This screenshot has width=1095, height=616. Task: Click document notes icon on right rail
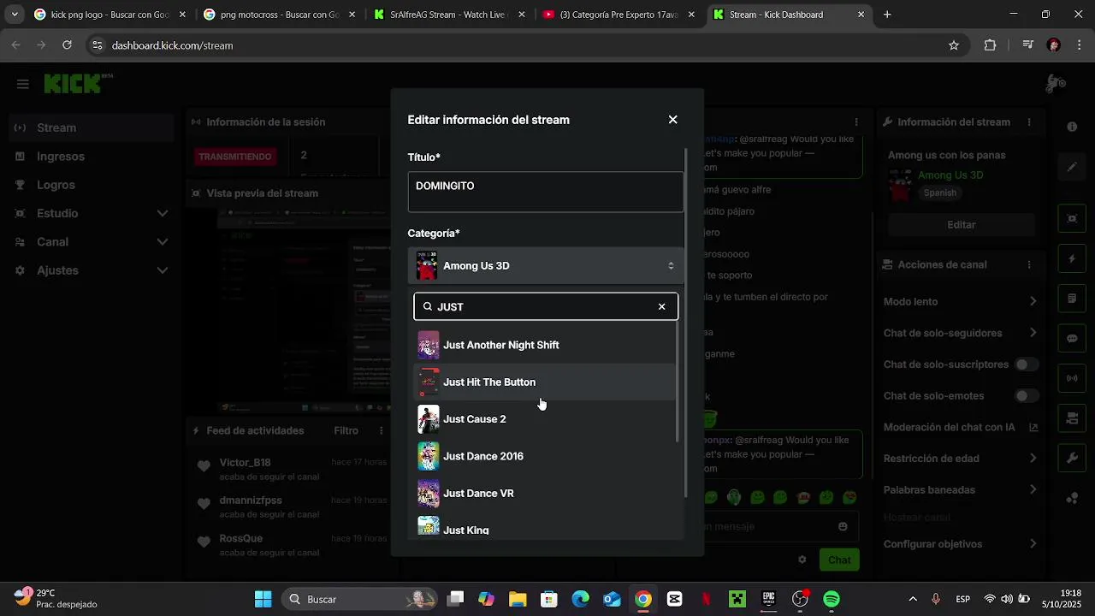pos(1072,299)
